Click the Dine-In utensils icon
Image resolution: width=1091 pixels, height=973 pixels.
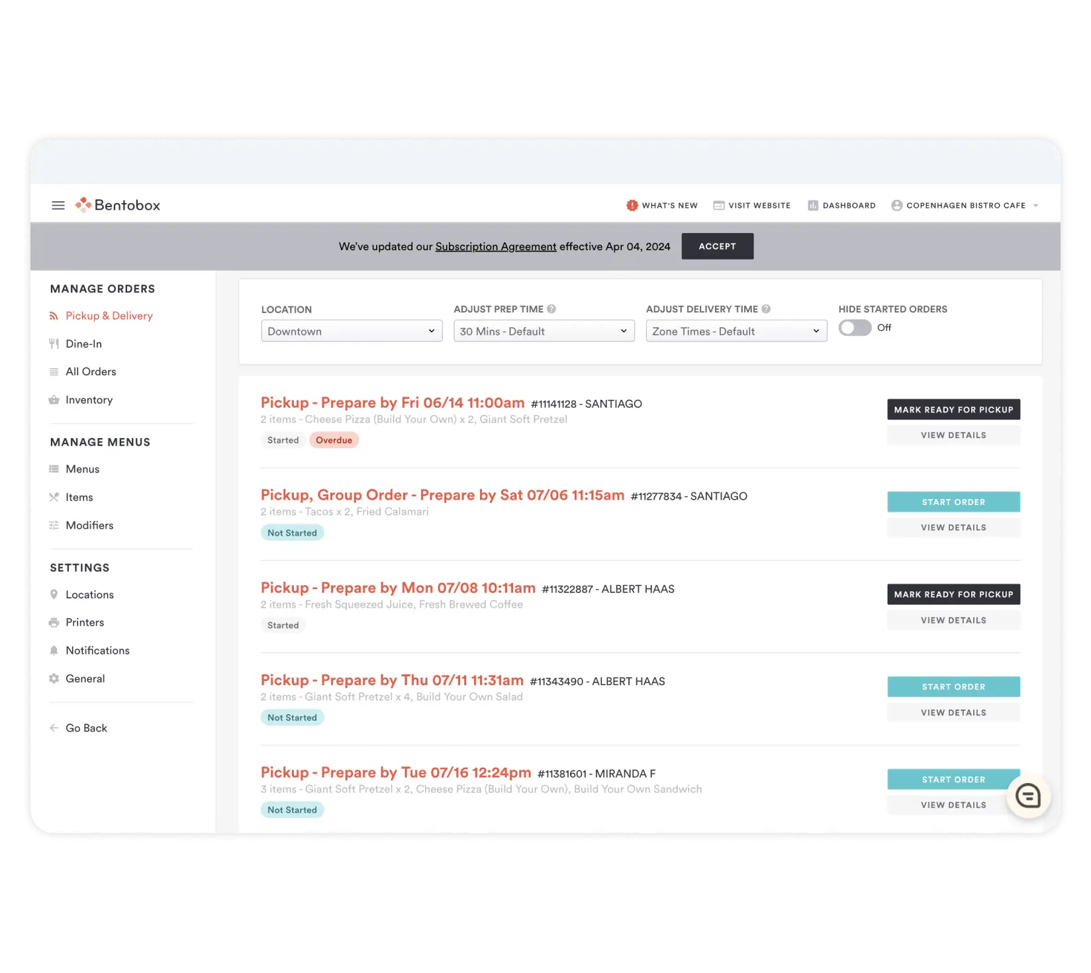pyautogui.click(x=54, y=344)
